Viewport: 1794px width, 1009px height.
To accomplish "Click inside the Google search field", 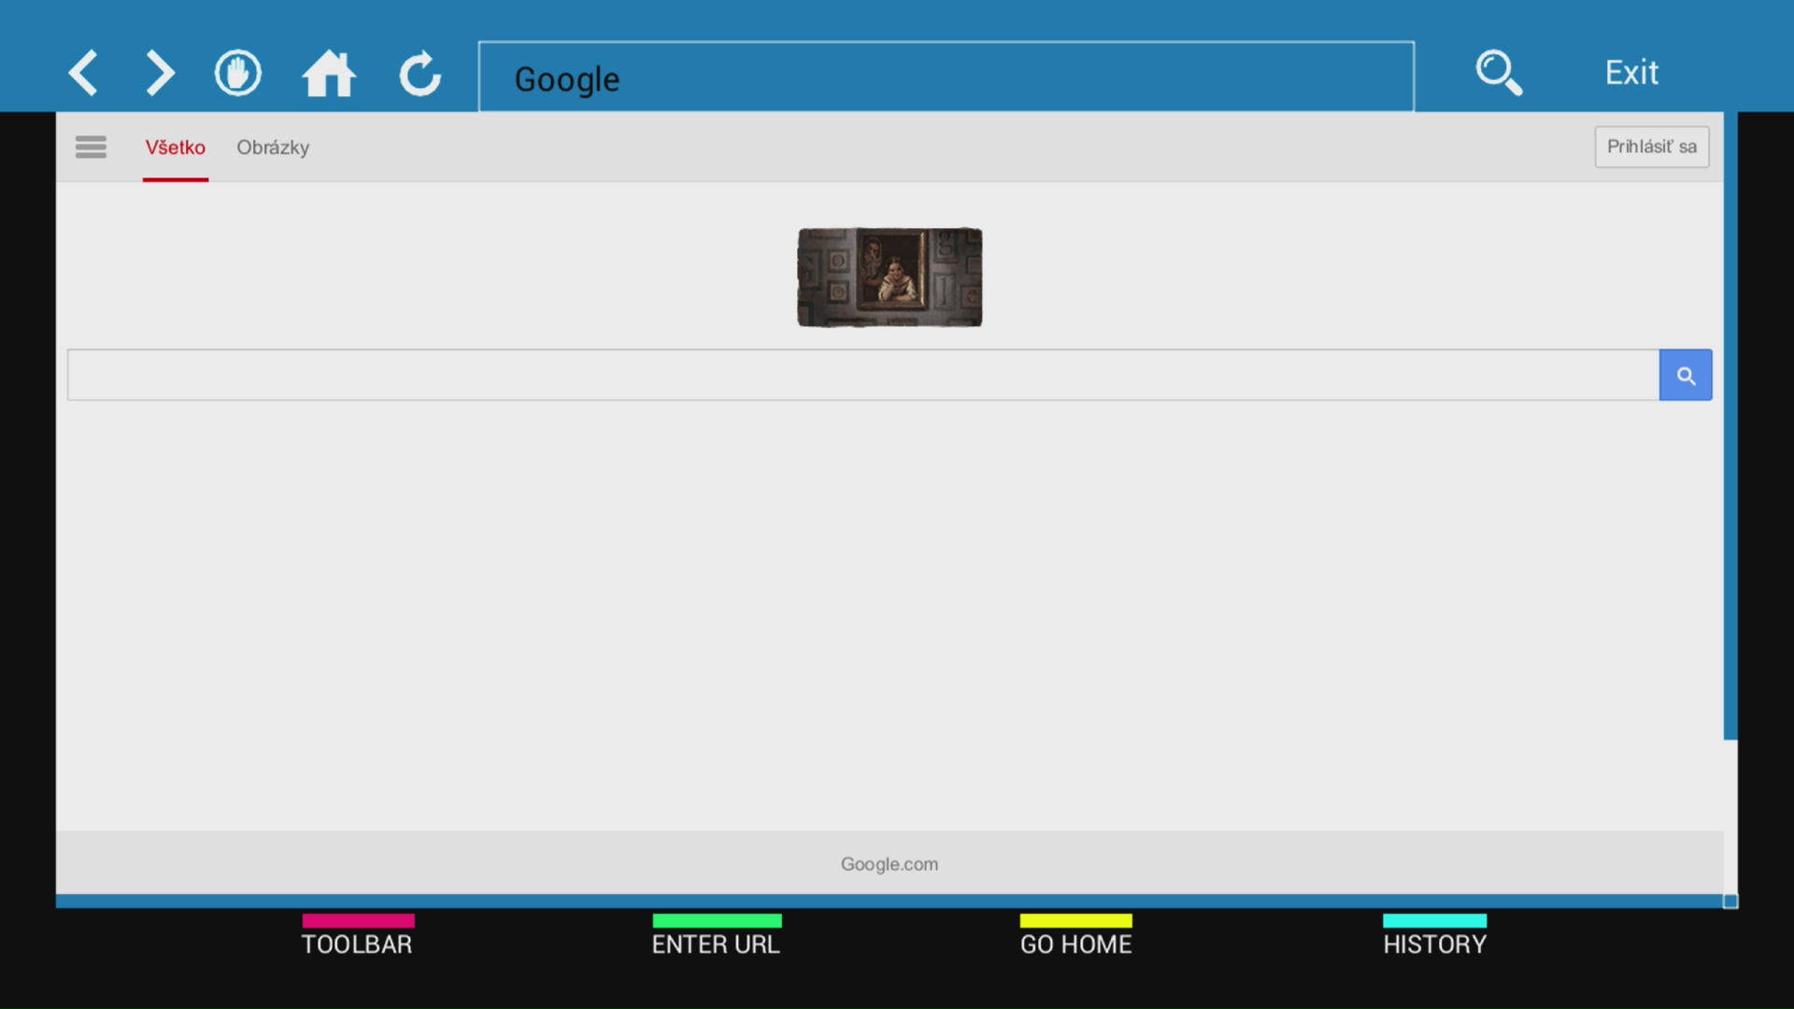I will (862, 375).
